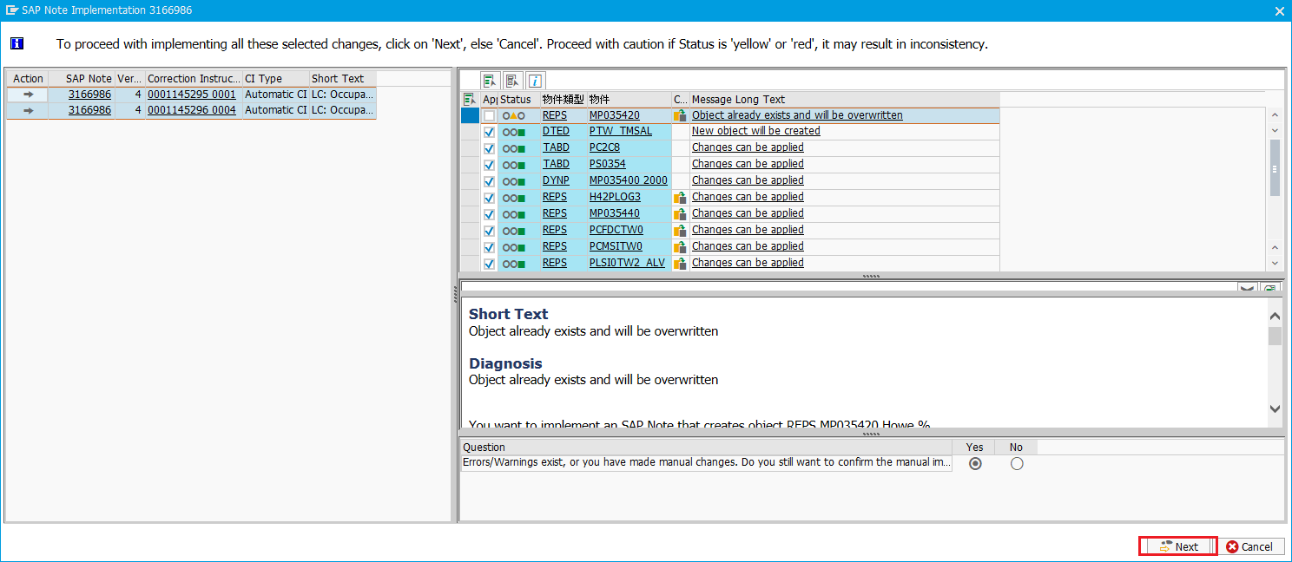Click the 'Correction Instruc...' column header
Screen dimensions: 1292x562
pyautogui.click(x=194, y=79)
